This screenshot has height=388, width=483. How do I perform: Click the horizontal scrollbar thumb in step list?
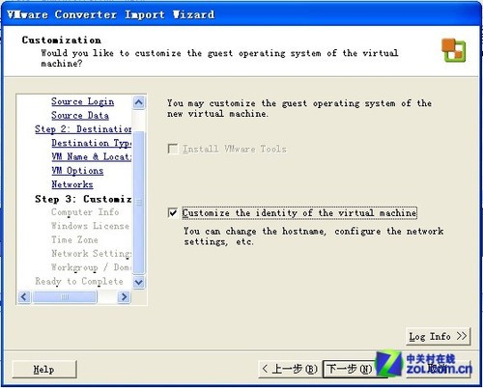pyautogui.click(x=65, y=296)
